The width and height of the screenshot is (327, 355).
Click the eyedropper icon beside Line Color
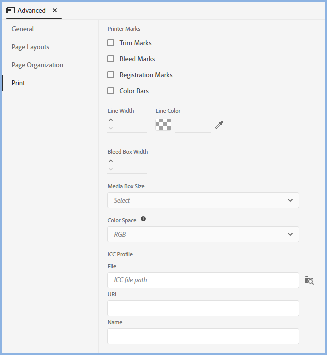(219, 125)
